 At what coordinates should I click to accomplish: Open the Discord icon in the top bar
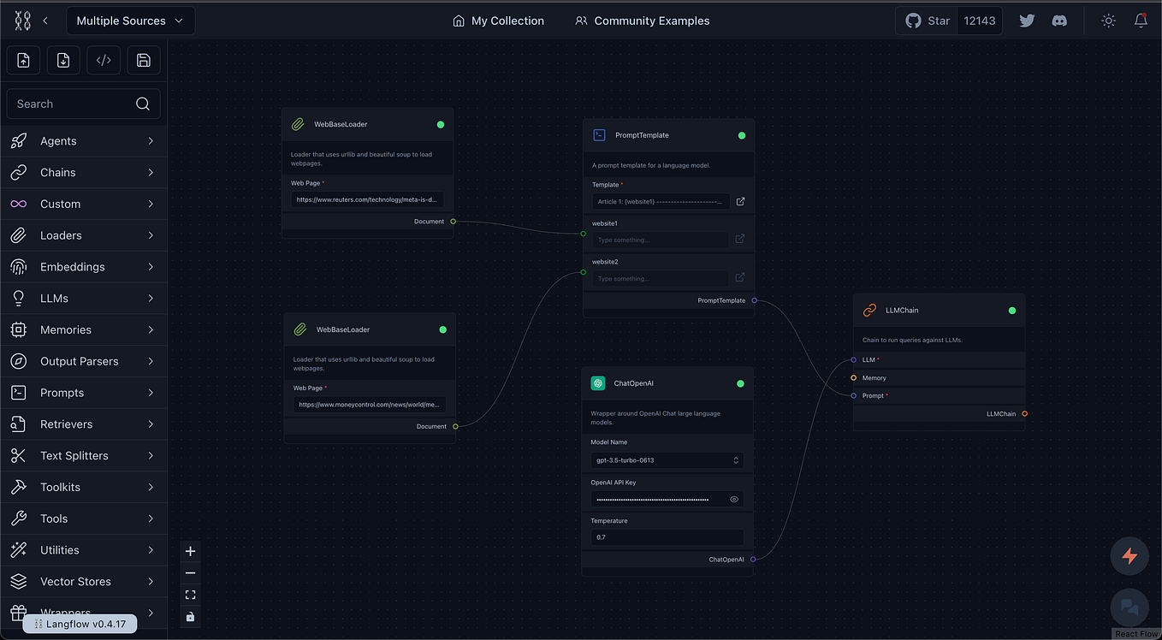point(1059,20)
